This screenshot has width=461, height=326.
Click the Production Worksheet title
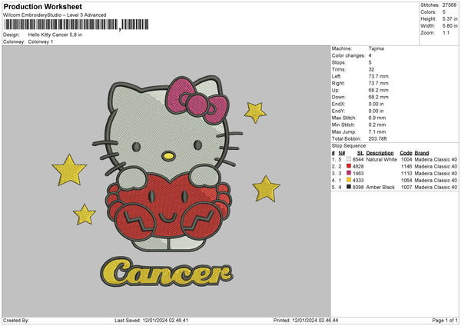[x=42, y=6]
